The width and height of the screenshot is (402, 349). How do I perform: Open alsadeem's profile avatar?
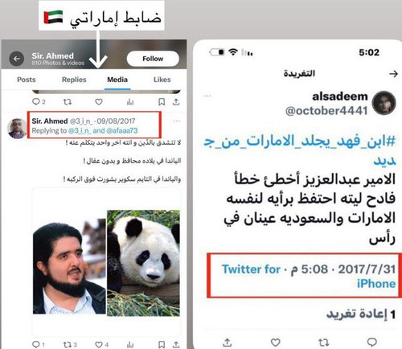coord(384,103)
